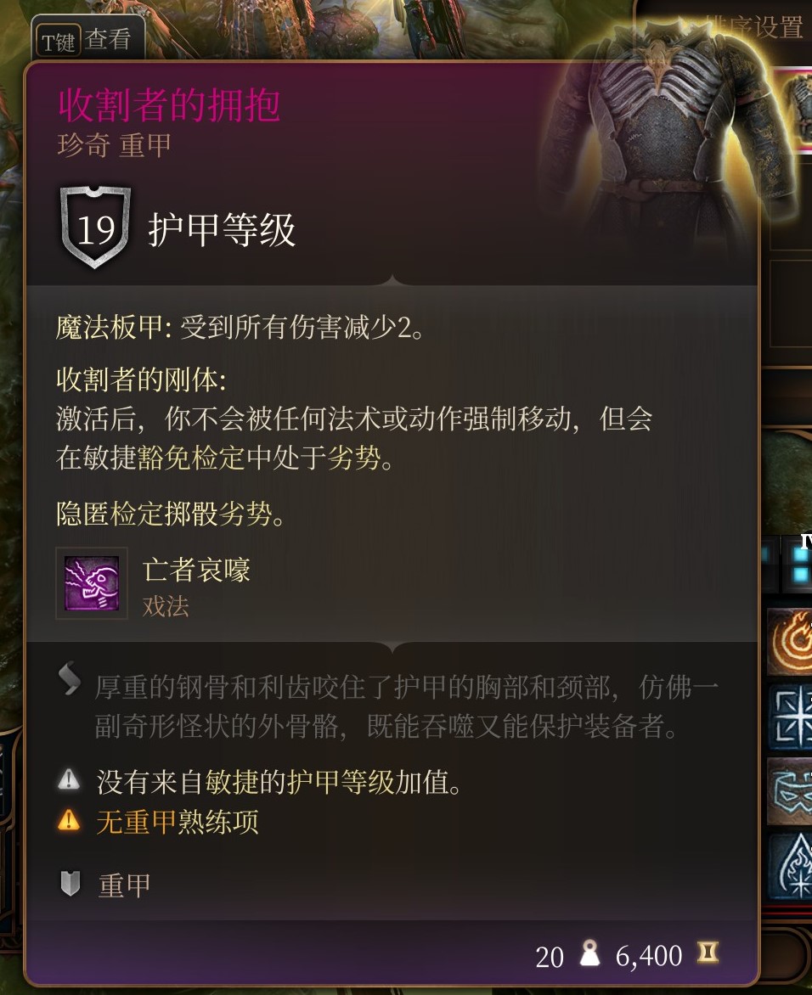812x995 pixels.
Task: Click the heavy armor shield icon by 重甲
Action: [x=70, y=883]
